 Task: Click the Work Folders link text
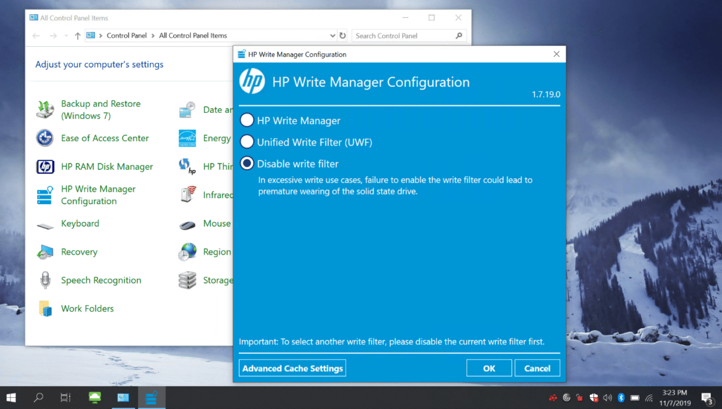88,308
